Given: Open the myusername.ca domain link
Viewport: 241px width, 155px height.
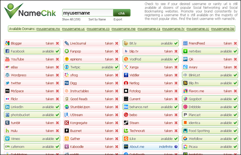Looking at the screenshot, I should click(149, 29).
